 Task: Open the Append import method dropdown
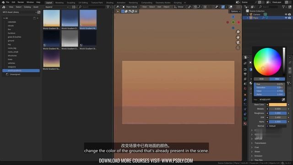pos(57,7)
